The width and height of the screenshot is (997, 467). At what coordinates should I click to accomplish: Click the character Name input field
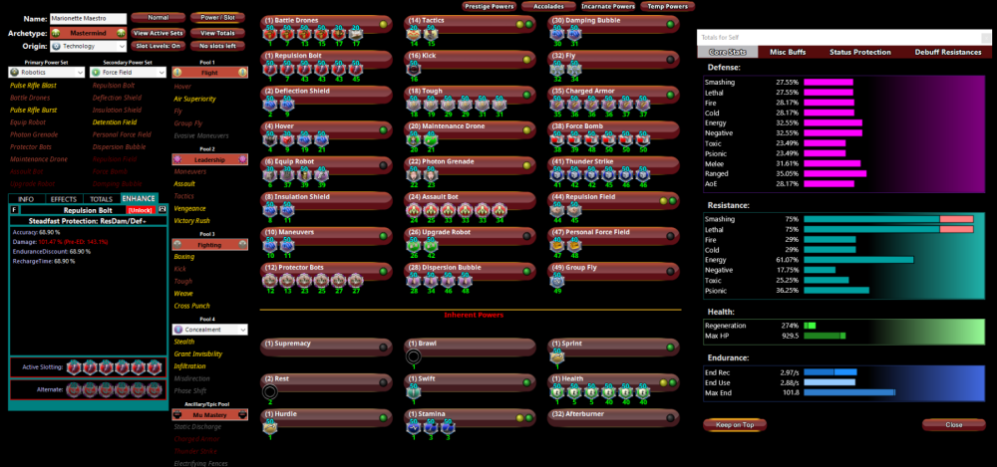pyautogui.click(x=88, y=18)
